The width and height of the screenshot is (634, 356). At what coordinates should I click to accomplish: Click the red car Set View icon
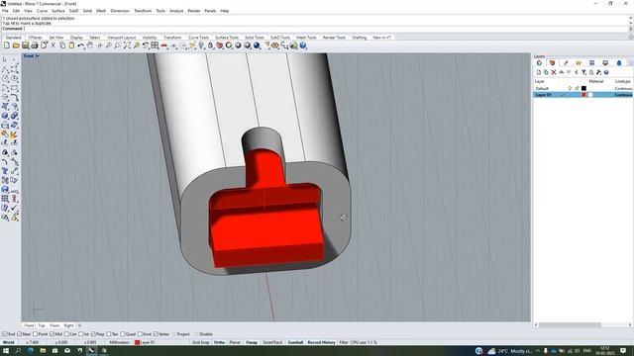(164, 45)
